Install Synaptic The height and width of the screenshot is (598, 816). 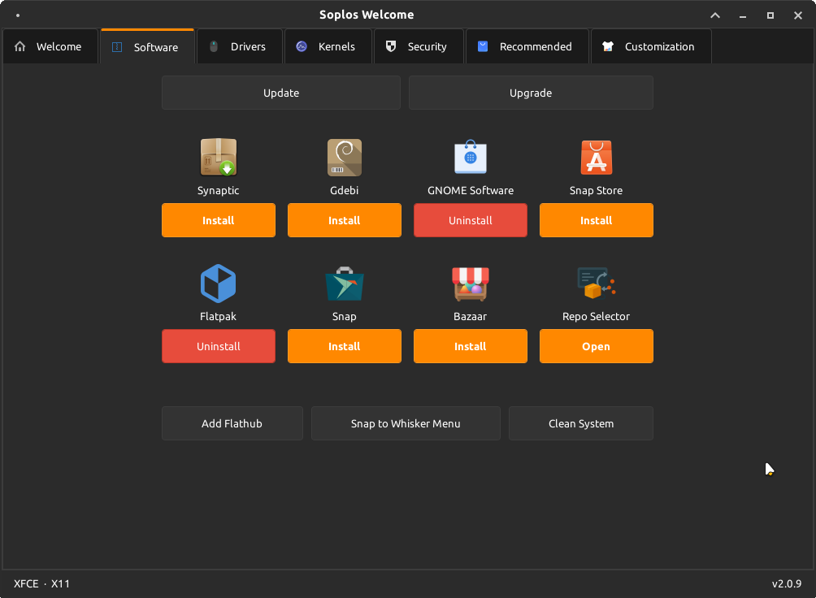[219, 220]
